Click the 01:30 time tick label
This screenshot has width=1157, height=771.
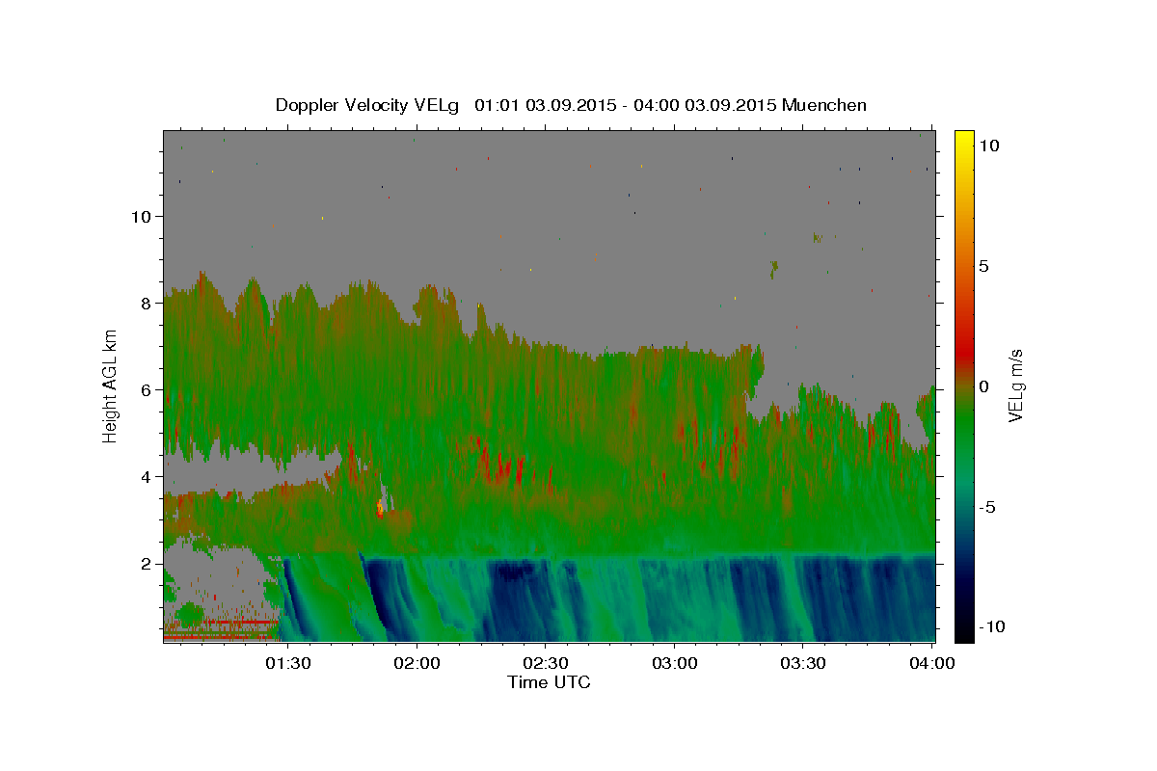tap(289, 663)
